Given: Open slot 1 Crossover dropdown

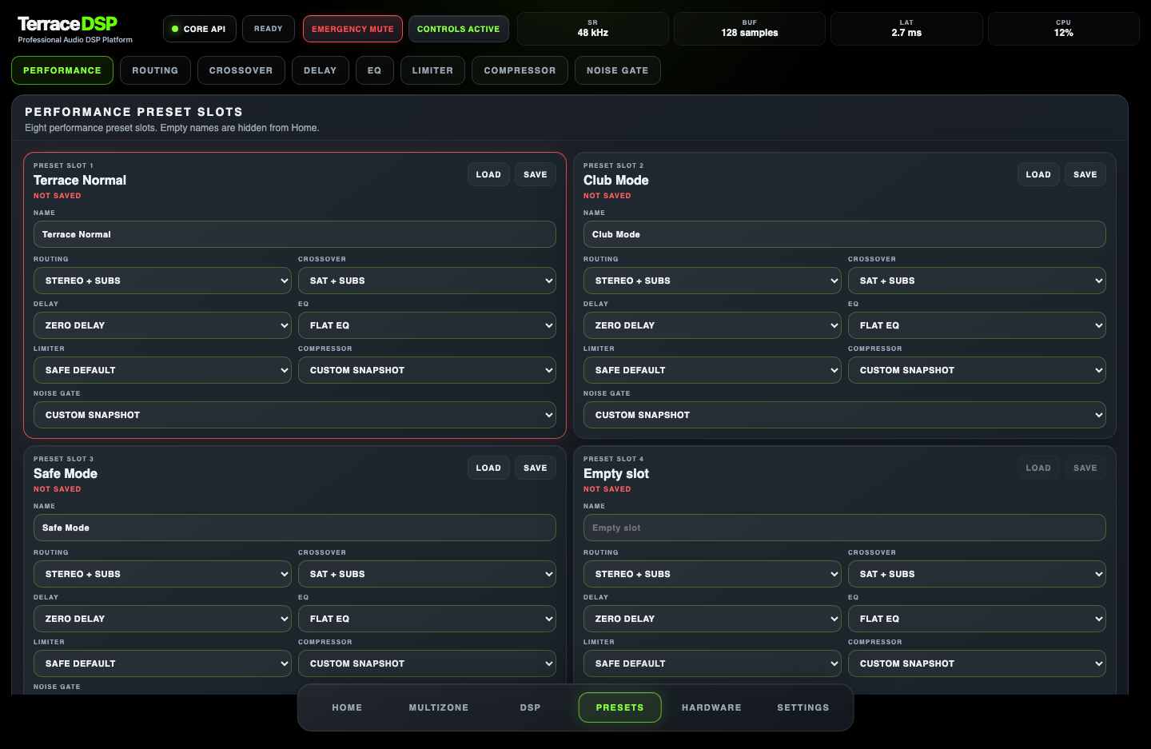Looking at the screenshot, I should click(x=427, y=281).
